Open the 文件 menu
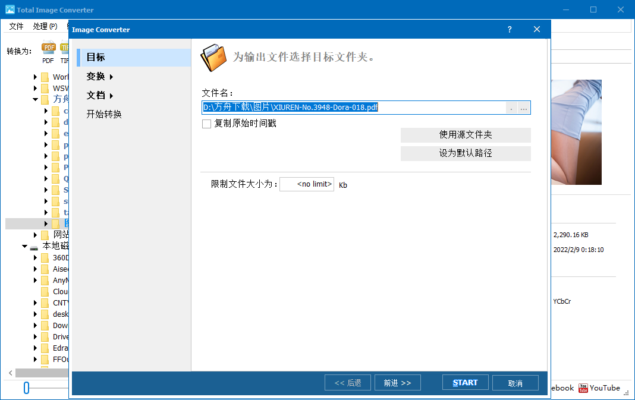Viewport: 635px width, 400px height. point(16,26)
